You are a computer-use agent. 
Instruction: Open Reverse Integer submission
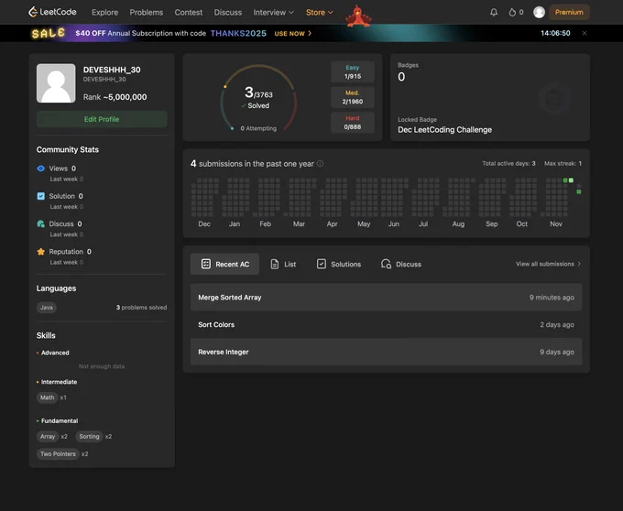pos(387,352)
